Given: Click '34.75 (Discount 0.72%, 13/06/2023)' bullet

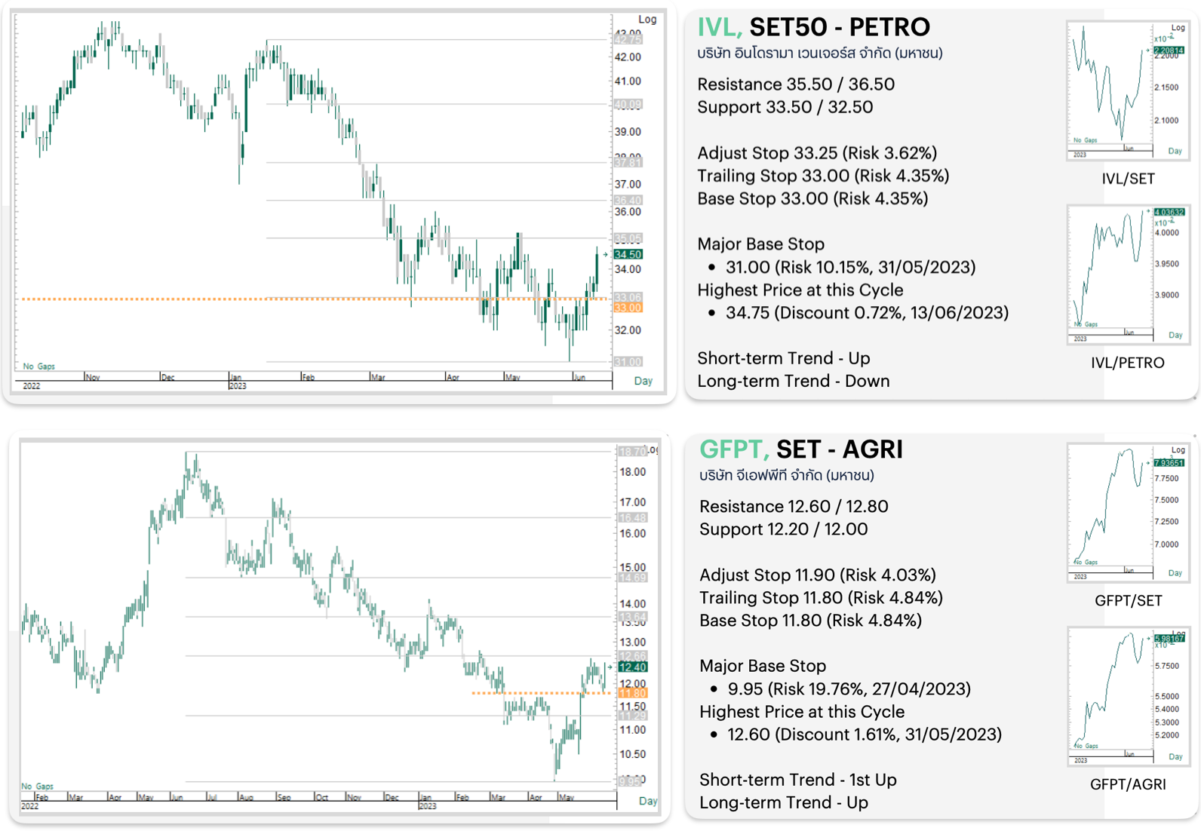Looking at the screenshot, I should (x=867, y=312).
